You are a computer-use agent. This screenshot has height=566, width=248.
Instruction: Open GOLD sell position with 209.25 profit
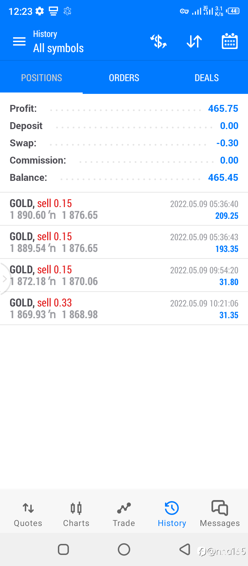[124, 209]
